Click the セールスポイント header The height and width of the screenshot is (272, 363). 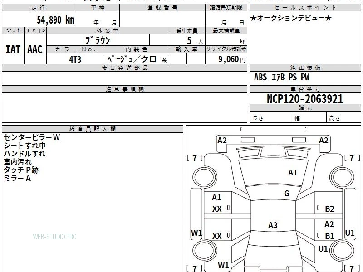pos(305,8)
